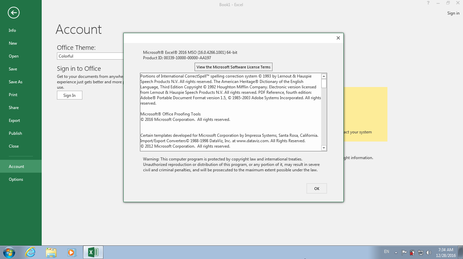The image size is (463, 259).
Task: Click the Account page heading
Action: (x=79, y=29)
